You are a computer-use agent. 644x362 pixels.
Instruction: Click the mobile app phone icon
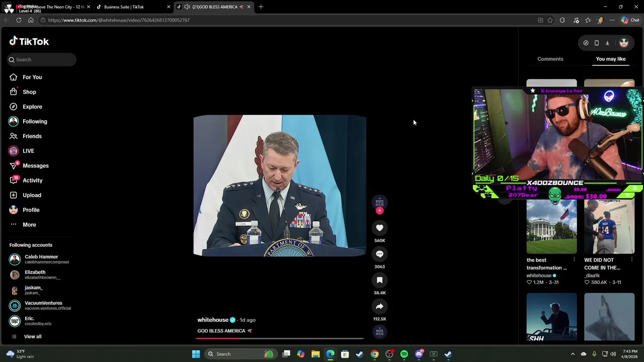597,43
